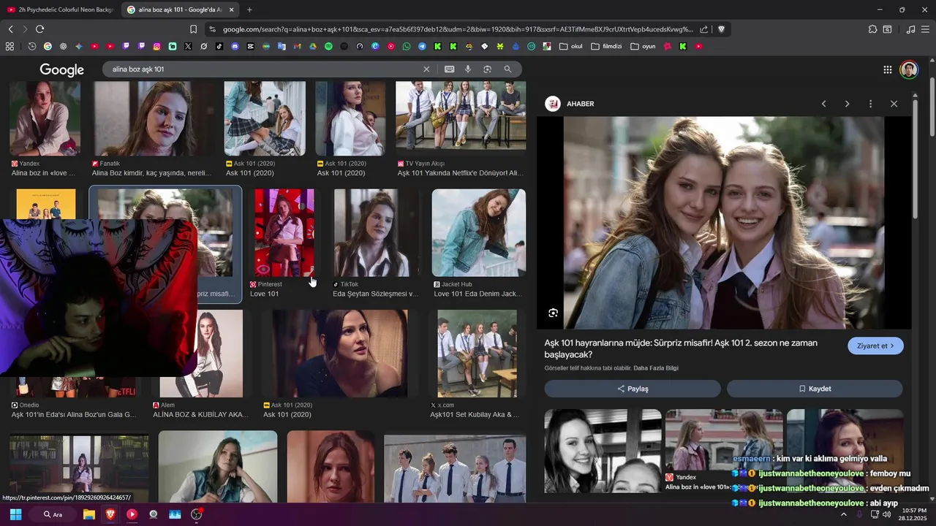Start voice search with the microphone icon
The image size is (936, 526).
[468, 69]
